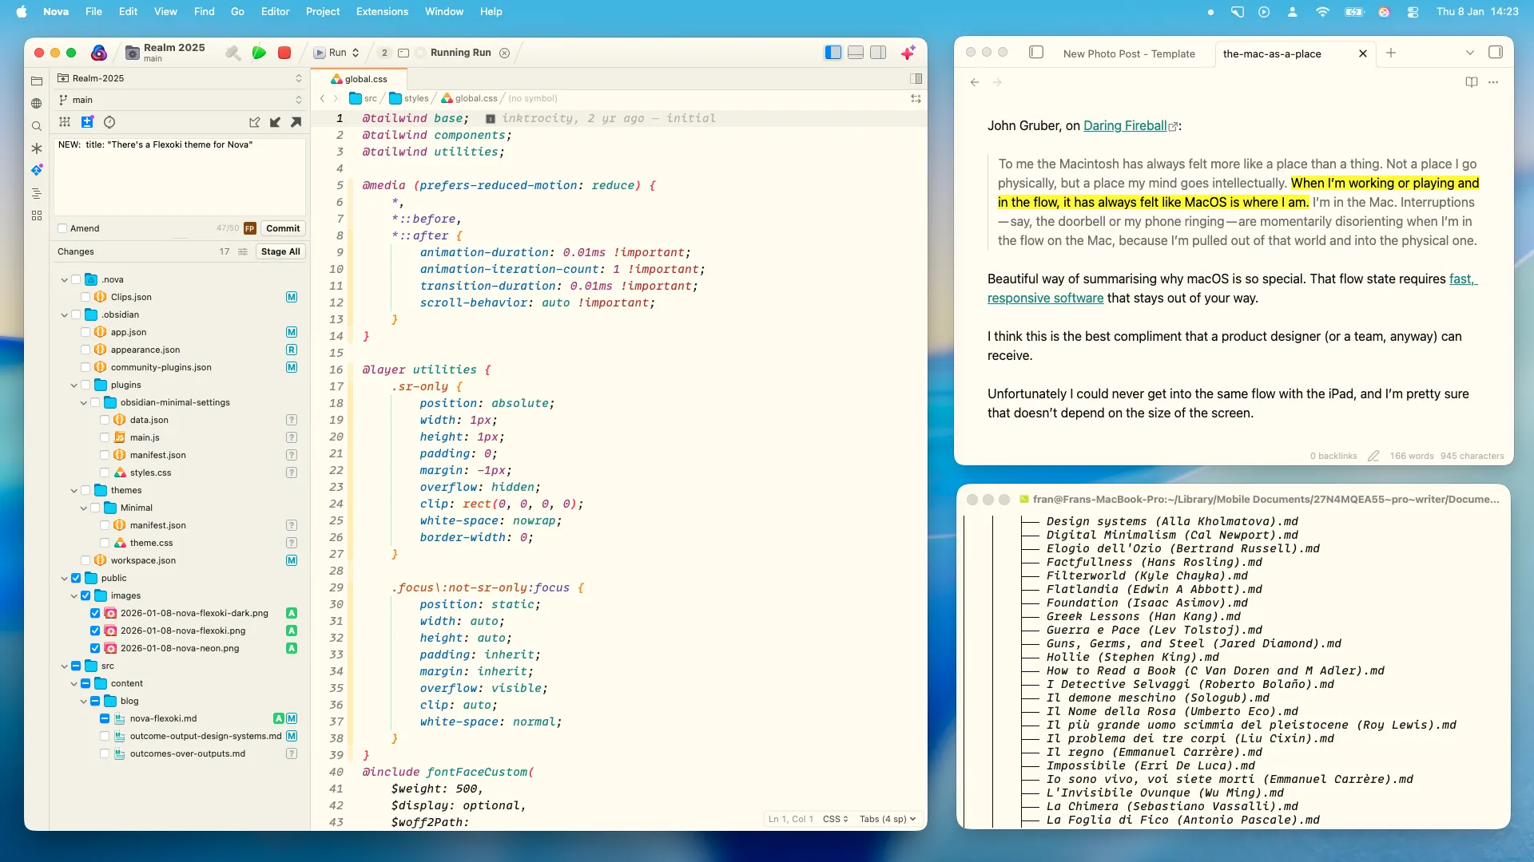
Task: Open the Run task selector dropdown
Action: pyautogui.click(x=337, y=53)
